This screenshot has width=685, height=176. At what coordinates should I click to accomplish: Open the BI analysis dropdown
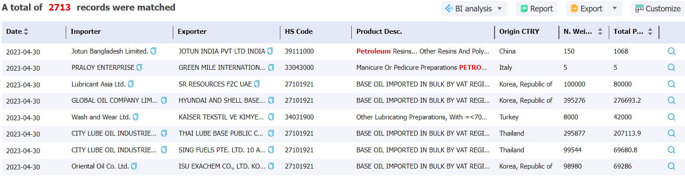coord(474,9)
